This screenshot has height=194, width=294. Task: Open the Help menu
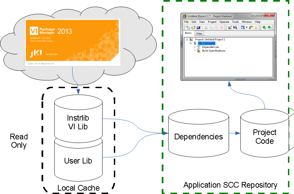[258, 22]
